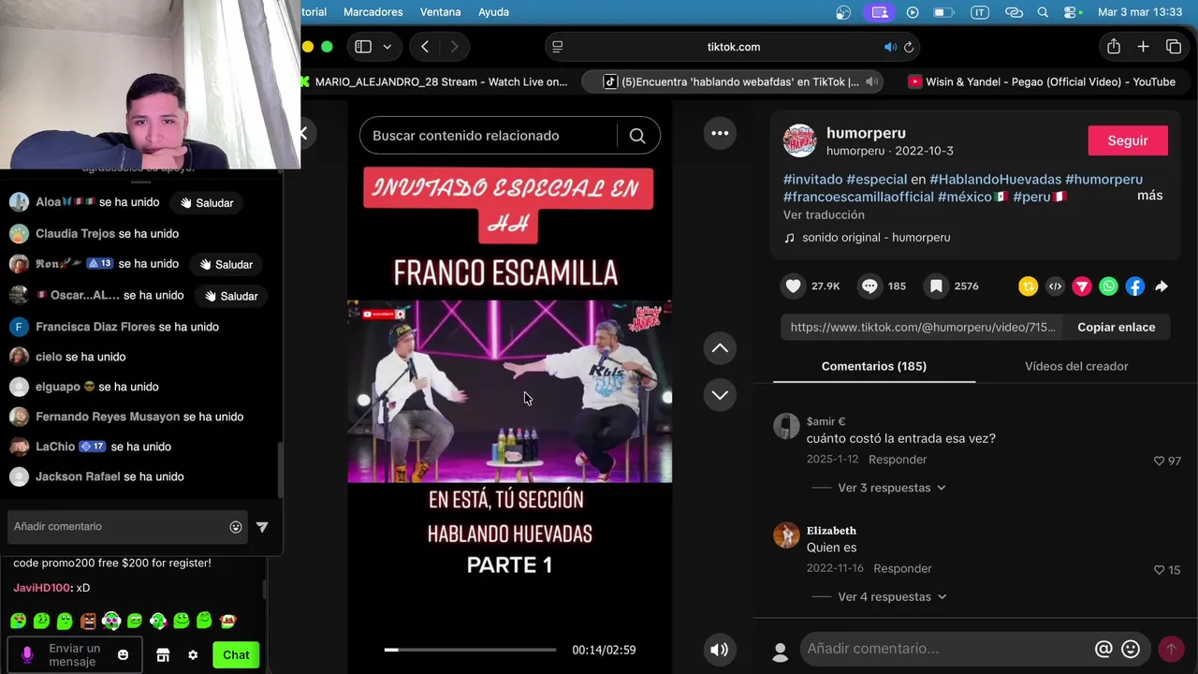Open the Marcadores menu
This screenshot has width=1198, height=674.
pos(373,12)
